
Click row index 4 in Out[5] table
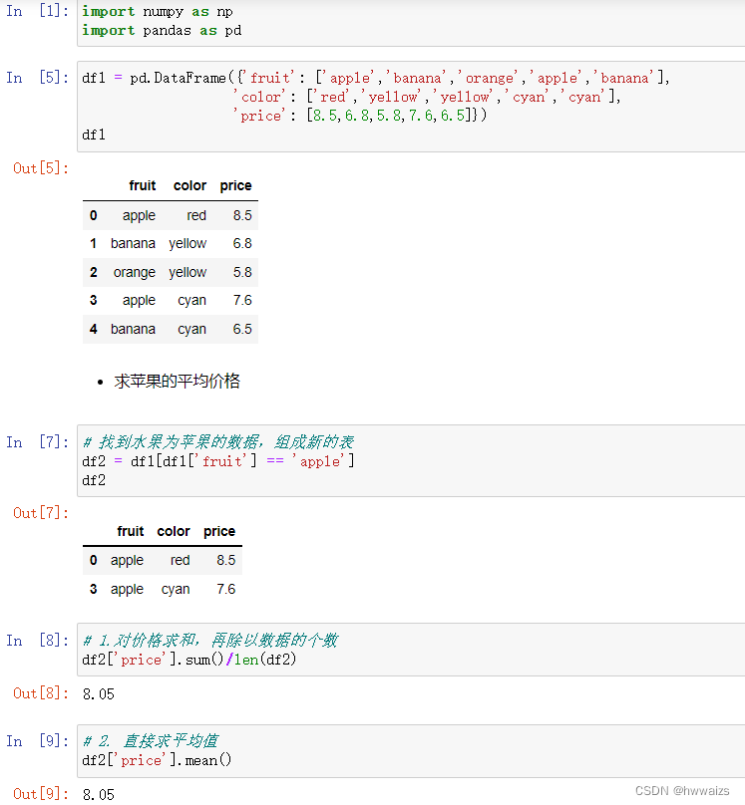[94, 329]
